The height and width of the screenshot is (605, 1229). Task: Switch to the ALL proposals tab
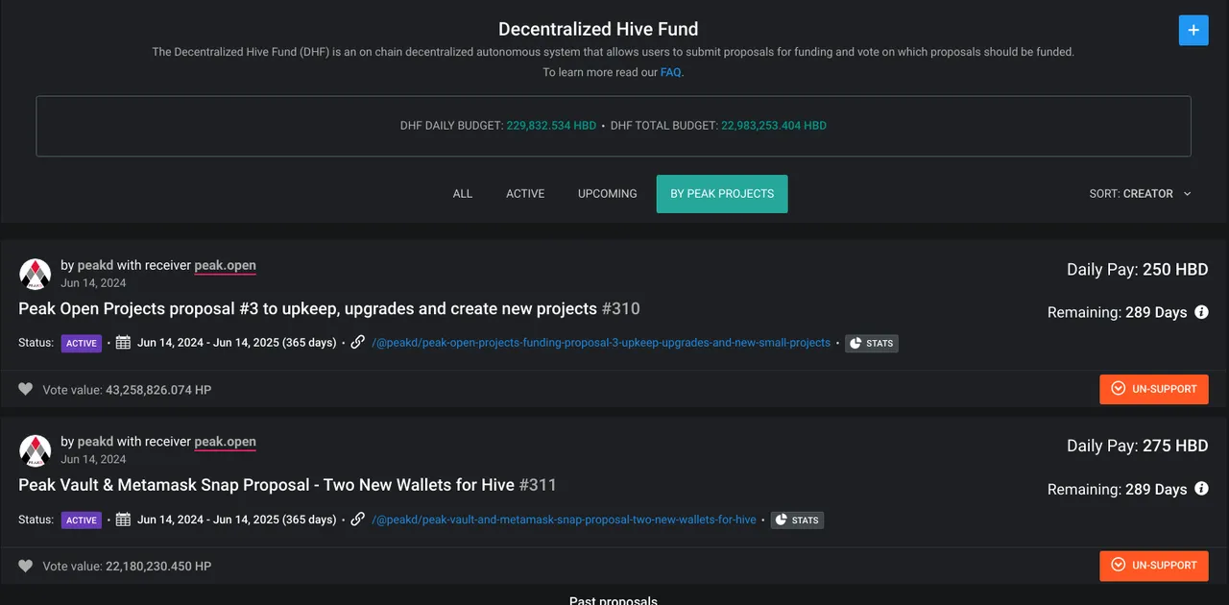point(463,194)
